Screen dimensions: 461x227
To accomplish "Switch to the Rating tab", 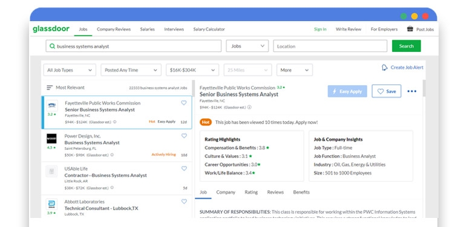I will pyautogui.click(x=251, y=192).
